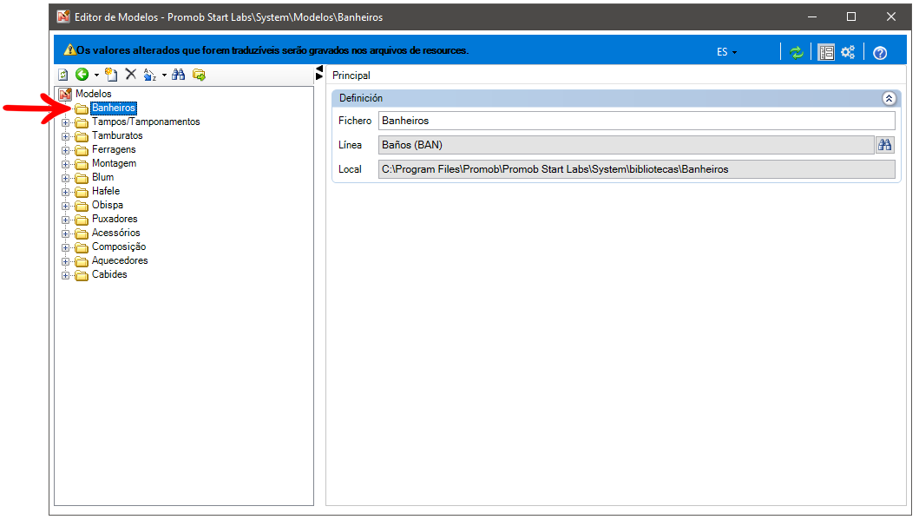Minimize the Editor de Modelos window
Image resolution: width=919 pixels, height=526 pixels.
(x=812, y=17)
